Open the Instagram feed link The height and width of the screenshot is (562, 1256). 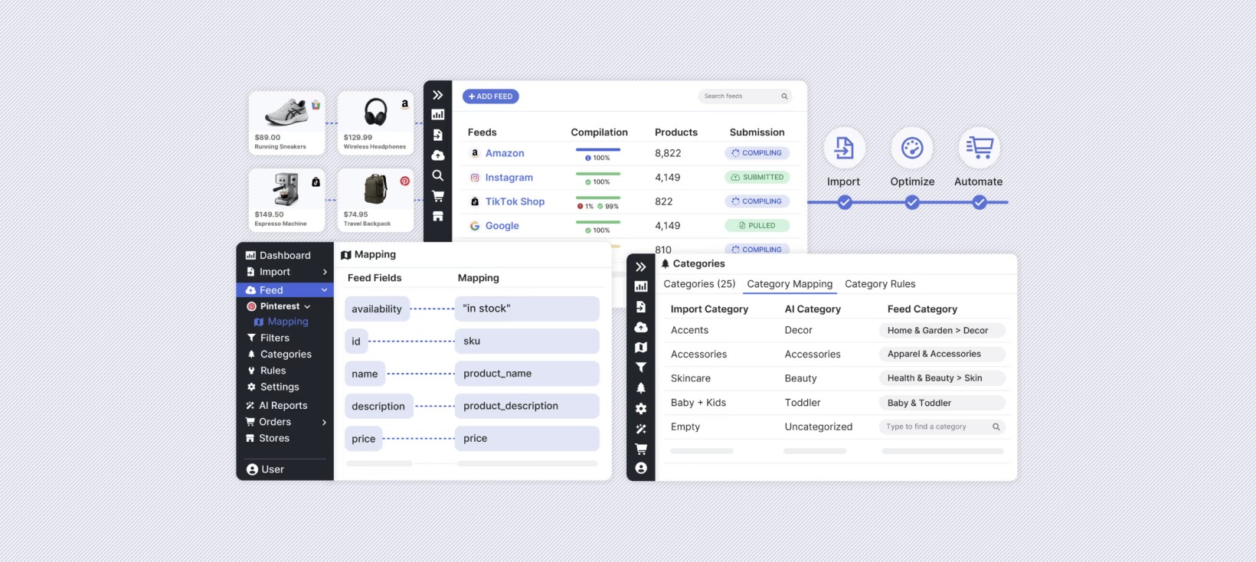[509, 178]
